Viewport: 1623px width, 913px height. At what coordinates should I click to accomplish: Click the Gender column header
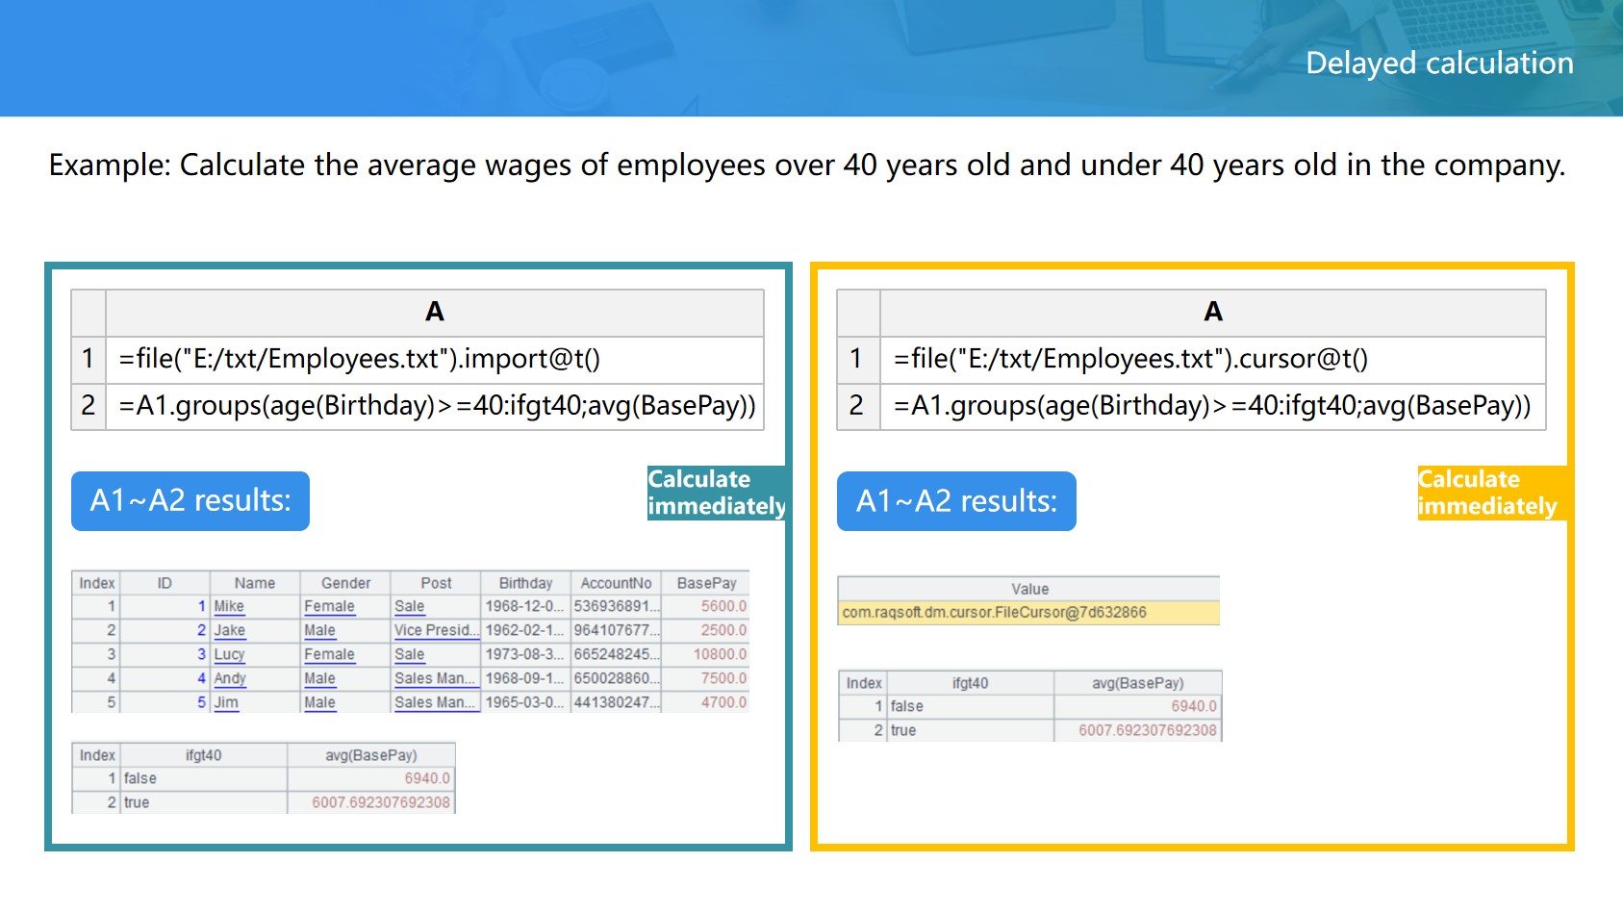[345, 583]
